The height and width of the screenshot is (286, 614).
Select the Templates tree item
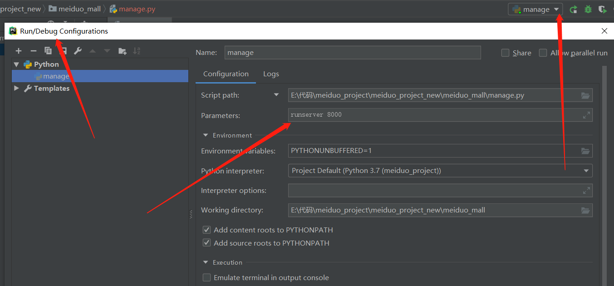click(51, 88)
